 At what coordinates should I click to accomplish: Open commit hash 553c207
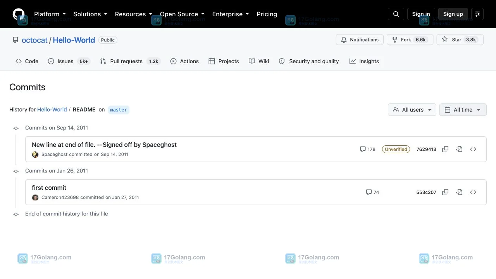pos(426,192)
